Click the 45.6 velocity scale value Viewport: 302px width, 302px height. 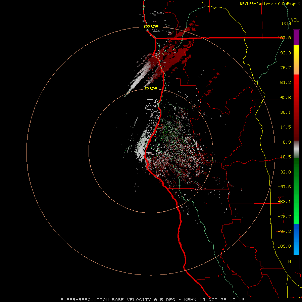coord(286,97)
